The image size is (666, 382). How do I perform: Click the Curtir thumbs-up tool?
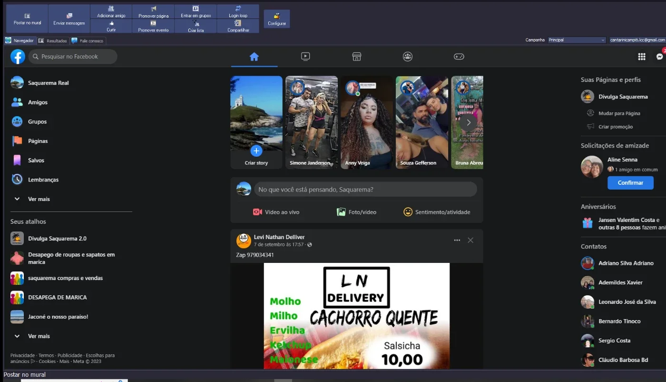111,26
